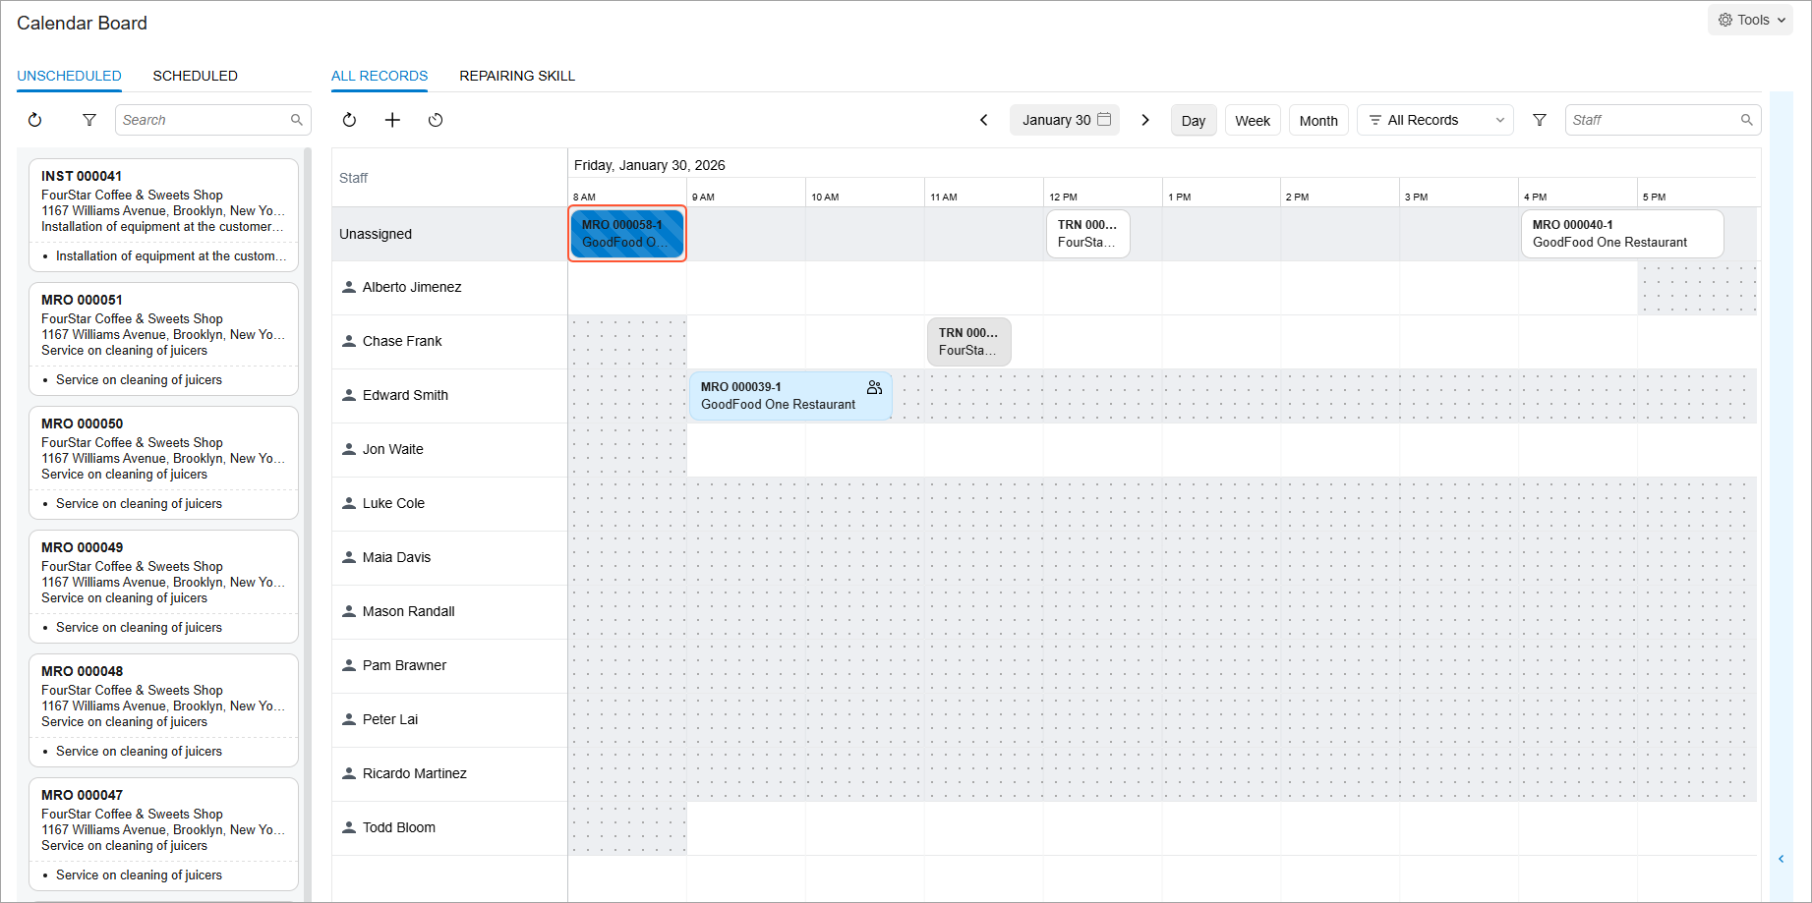Image resolution: width=1812 pixels, height=903 pixels.
Task: Click the magnifier in the left Search box
Action: coord(297,120)
